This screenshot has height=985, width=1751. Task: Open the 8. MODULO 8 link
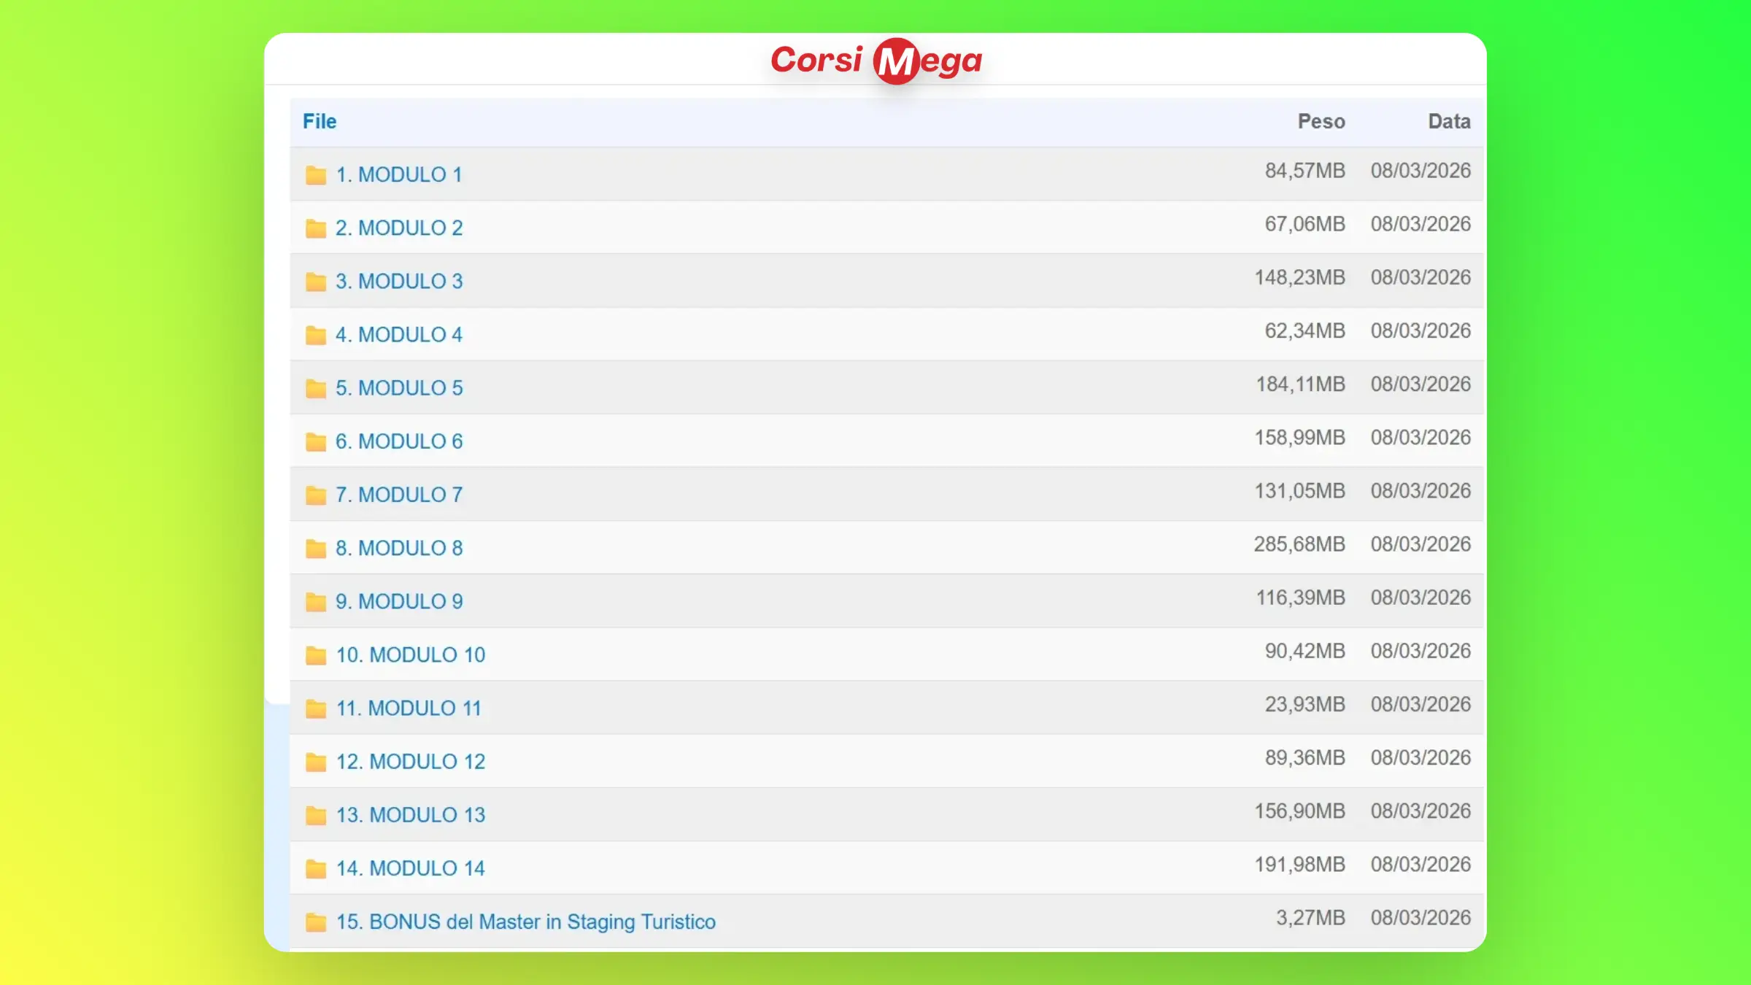click(399, 548)
